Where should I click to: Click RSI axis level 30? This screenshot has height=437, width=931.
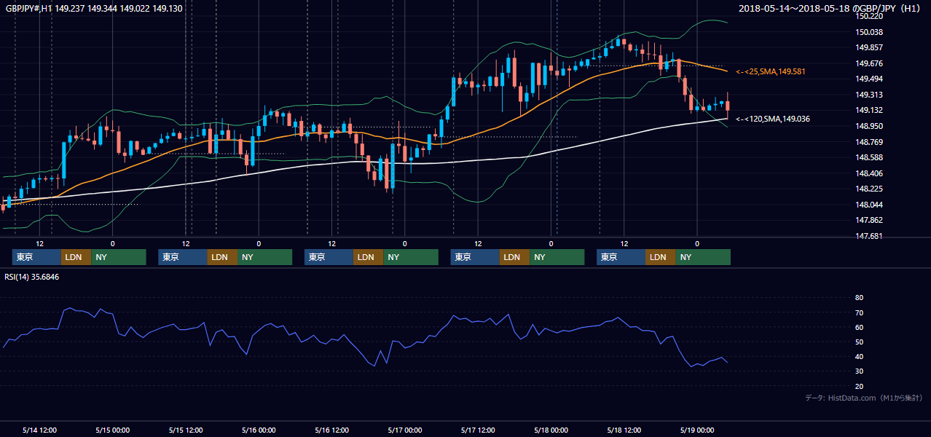click(x=859, y=371)
